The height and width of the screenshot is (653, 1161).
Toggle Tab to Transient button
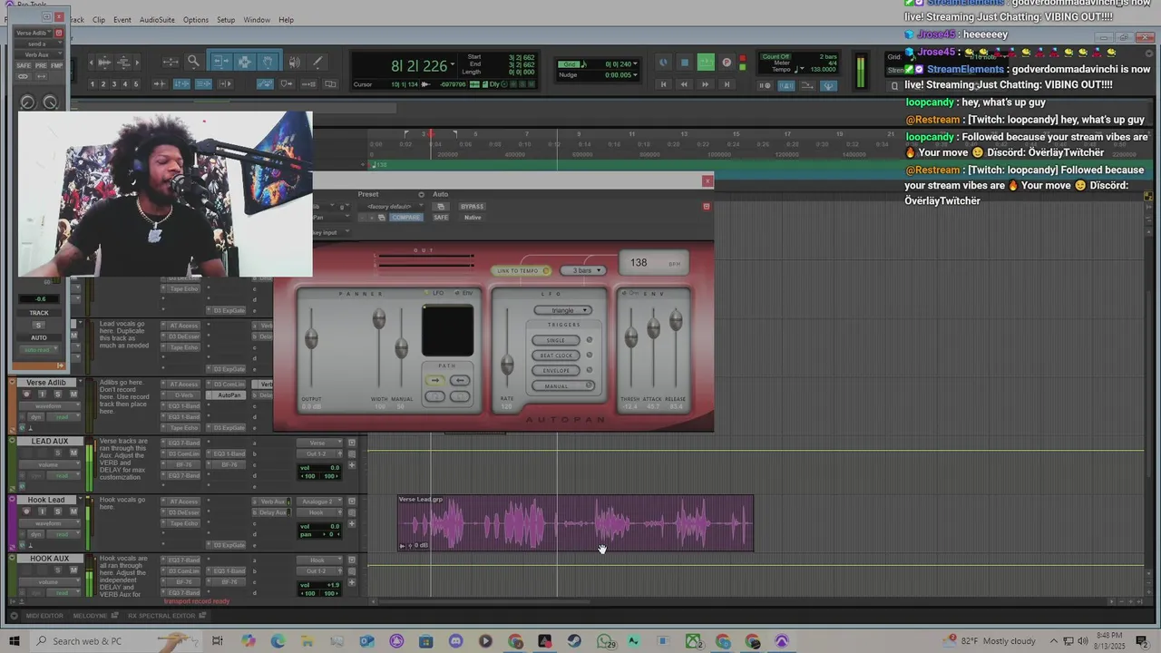[161, 84]
